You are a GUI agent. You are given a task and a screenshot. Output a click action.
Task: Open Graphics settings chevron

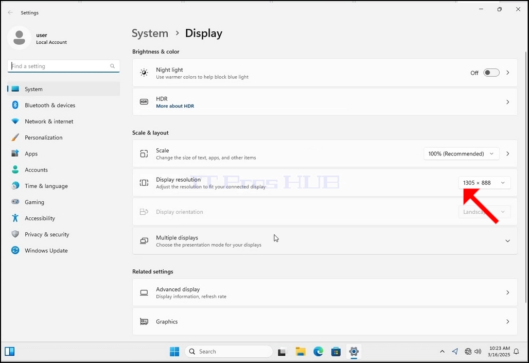[507, 321]
